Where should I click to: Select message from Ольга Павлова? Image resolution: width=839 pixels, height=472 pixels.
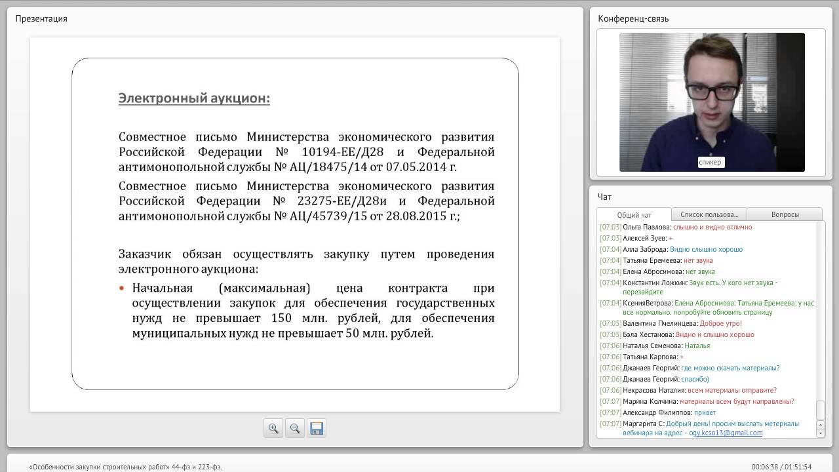pyautogui.click(x=676, y=227)
